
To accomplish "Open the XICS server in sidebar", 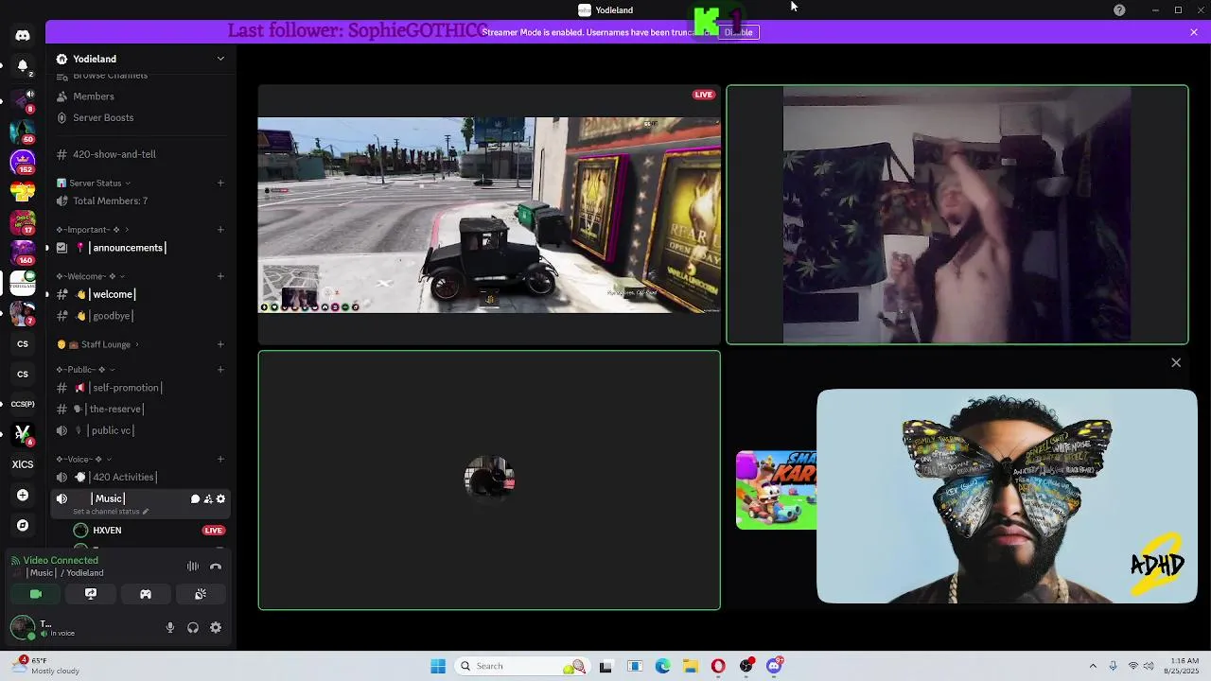I will (23, 464).
